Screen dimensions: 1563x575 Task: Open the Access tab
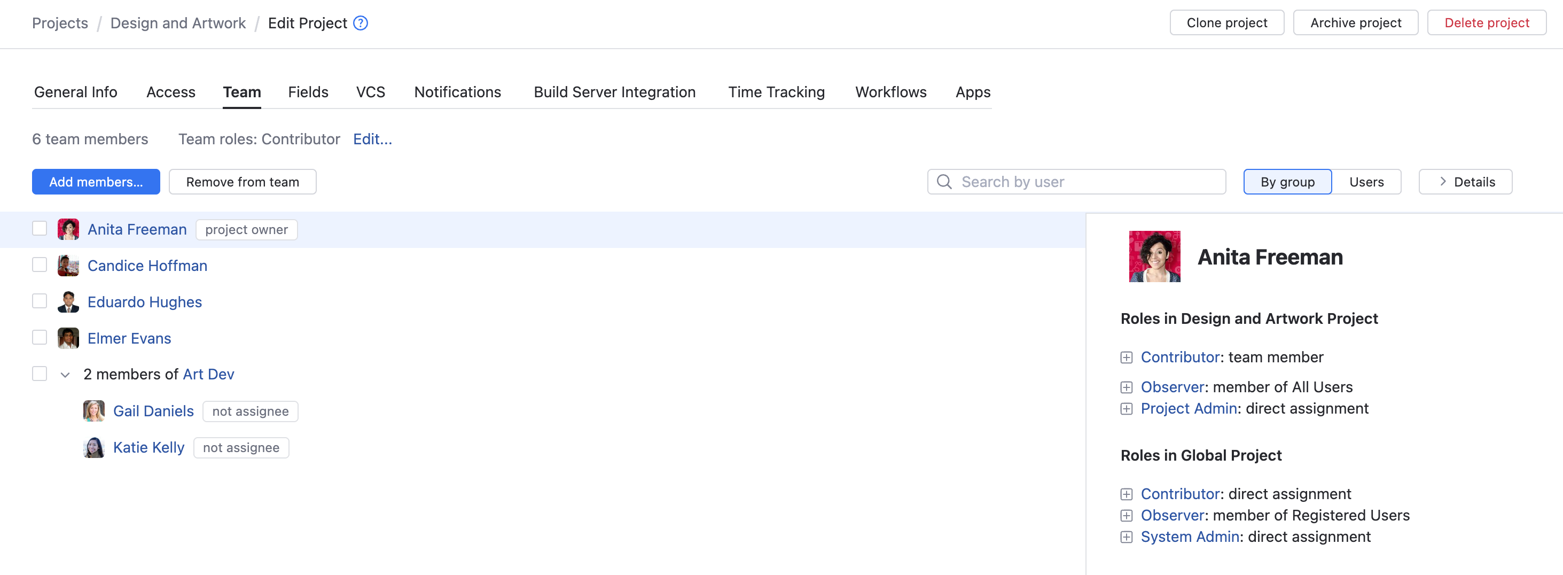coord(171,92)
